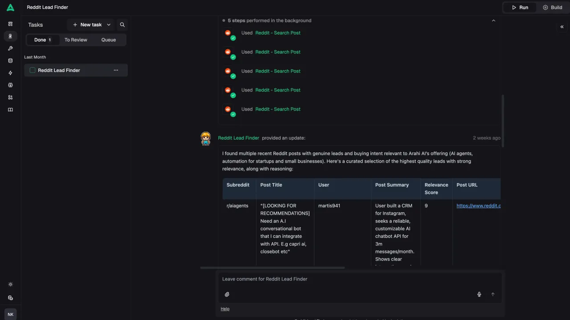Tick the Reddit Lead Finder task checkbox
Image resolution: width=570 pixels, height=320 pixels.
pyautogui.click(x=33, y=70)
